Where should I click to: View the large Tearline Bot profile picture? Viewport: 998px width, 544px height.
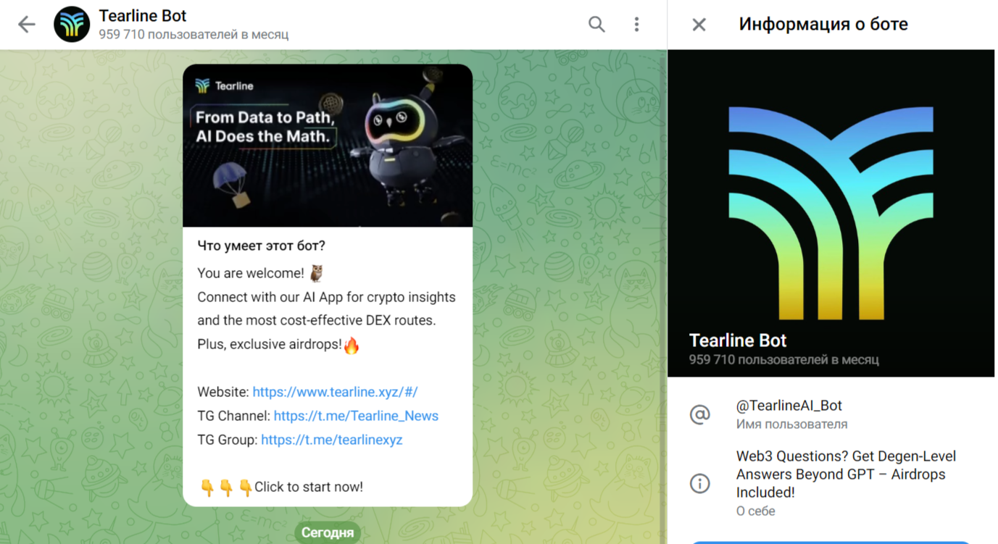click(x=831, y=213)
